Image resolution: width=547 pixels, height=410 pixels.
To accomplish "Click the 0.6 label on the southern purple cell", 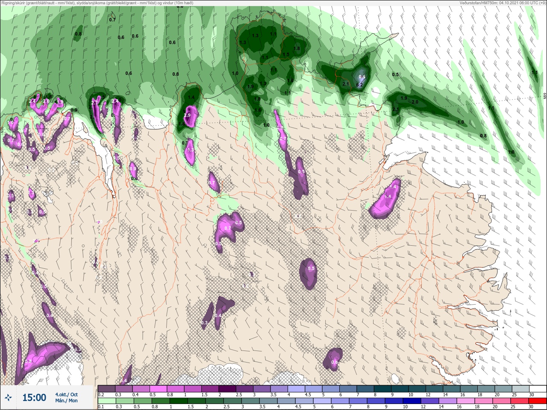I will click(335, 362).
